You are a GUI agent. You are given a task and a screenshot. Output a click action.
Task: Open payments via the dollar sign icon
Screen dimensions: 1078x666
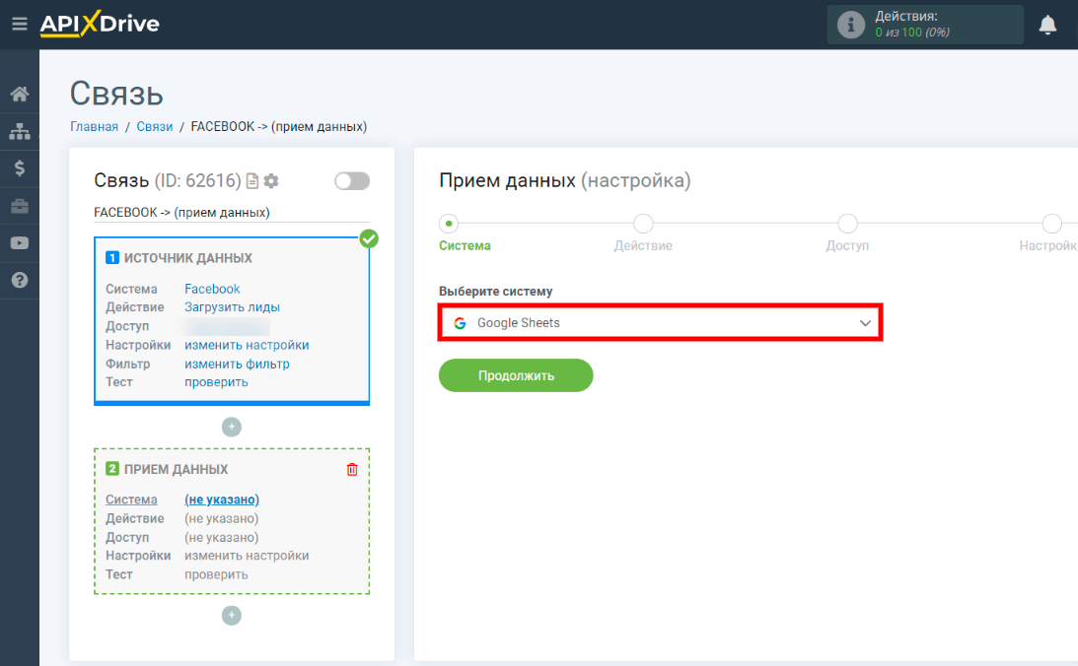19,167
